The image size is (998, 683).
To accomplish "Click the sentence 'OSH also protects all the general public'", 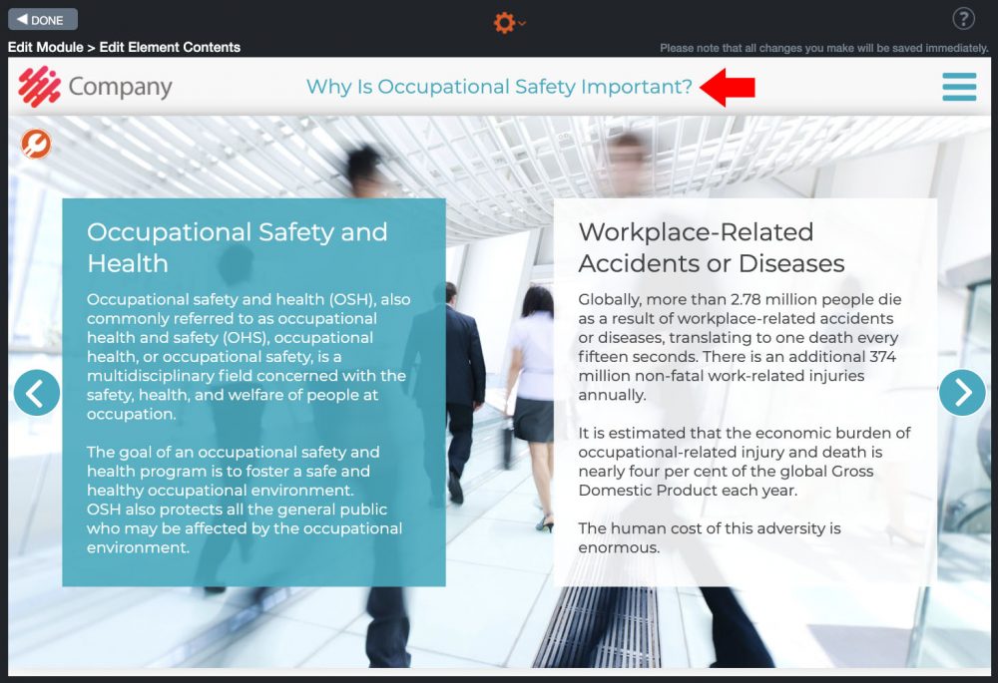I will [x=245, y=528].
